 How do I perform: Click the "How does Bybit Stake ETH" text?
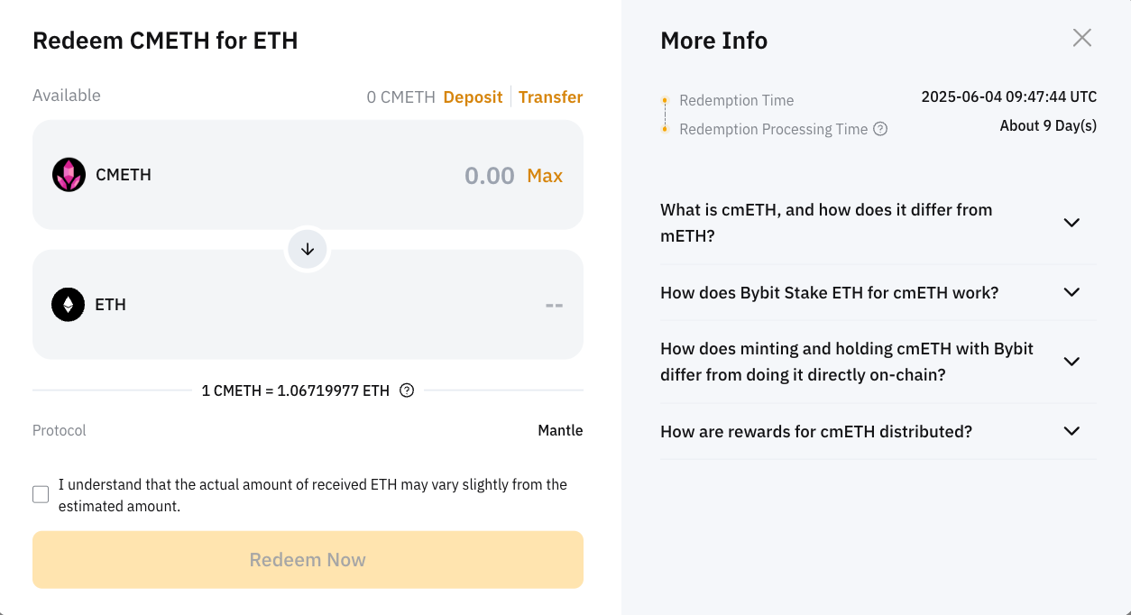click(829, 292)
